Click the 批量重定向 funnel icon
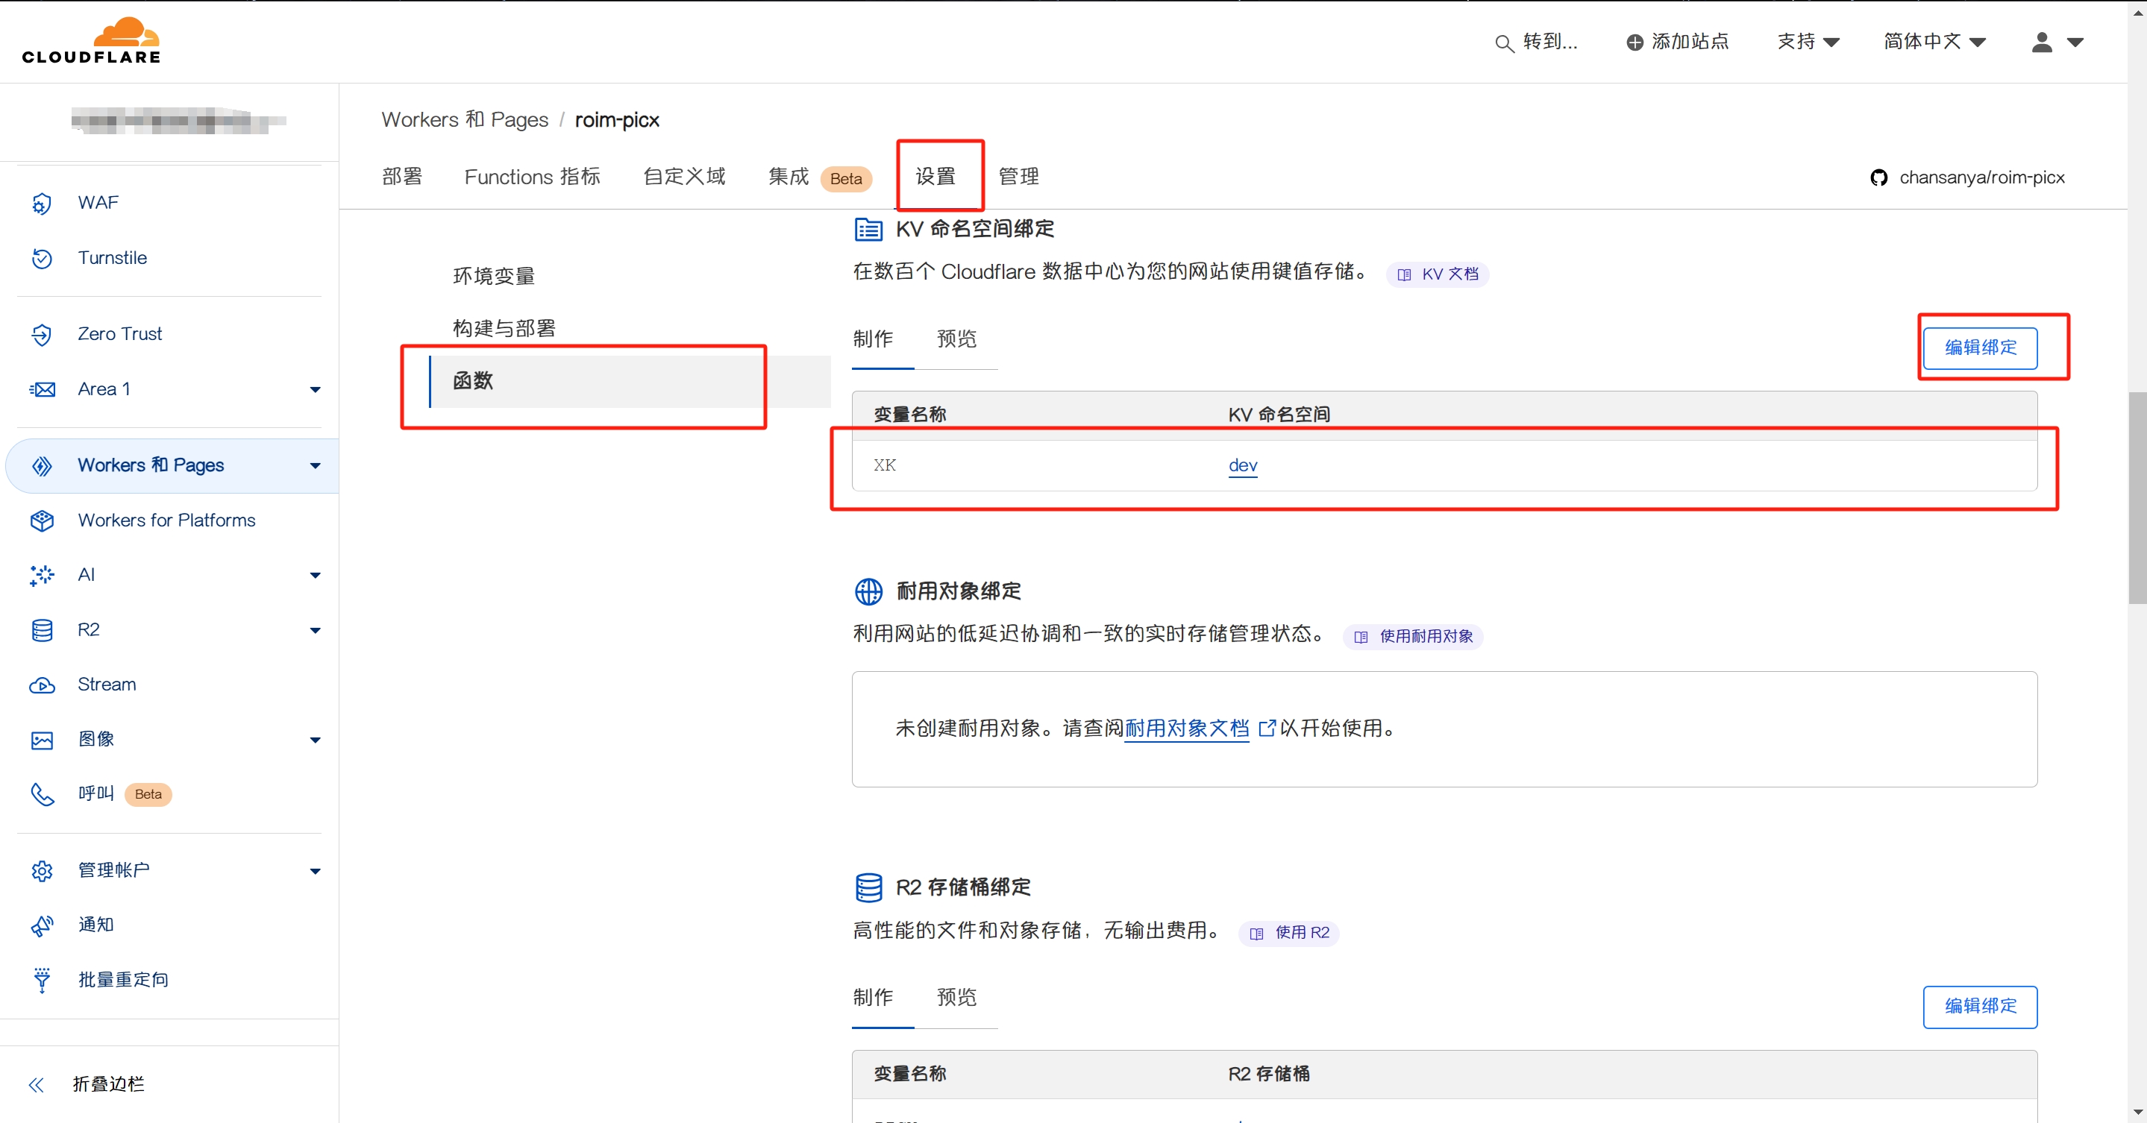This screenshot has height=1123, width=2147. (x=42, y=980)
